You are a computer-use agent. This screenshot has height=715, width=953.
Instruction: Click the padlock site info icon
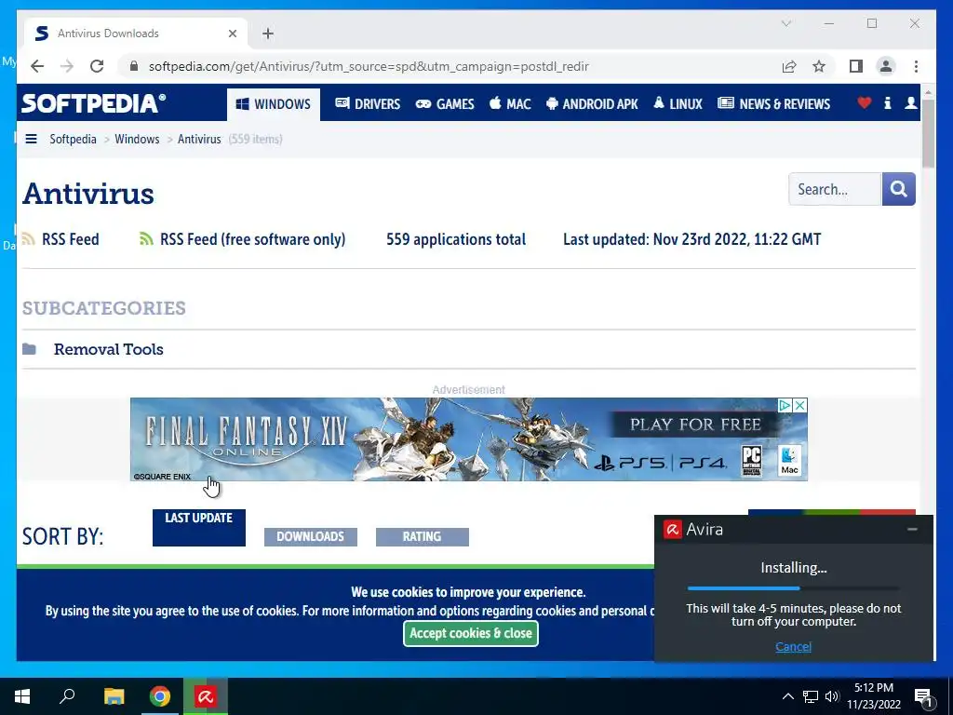coord(134,66)
